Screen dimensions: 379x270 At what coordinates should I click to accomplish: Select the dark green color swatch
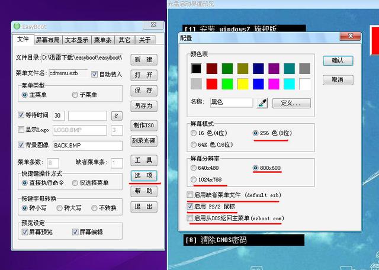[x=227, y=69]
